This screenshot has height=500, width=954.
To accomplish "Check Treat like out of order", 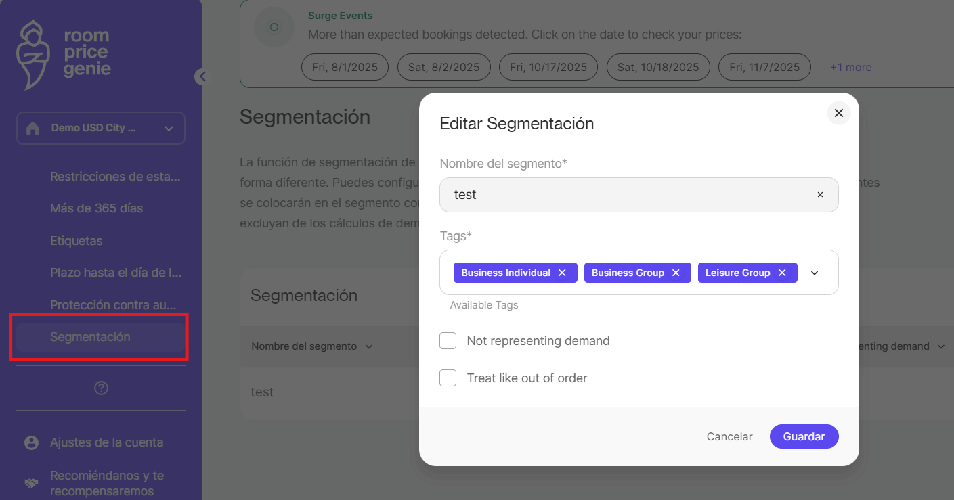I will pos(448,378).
